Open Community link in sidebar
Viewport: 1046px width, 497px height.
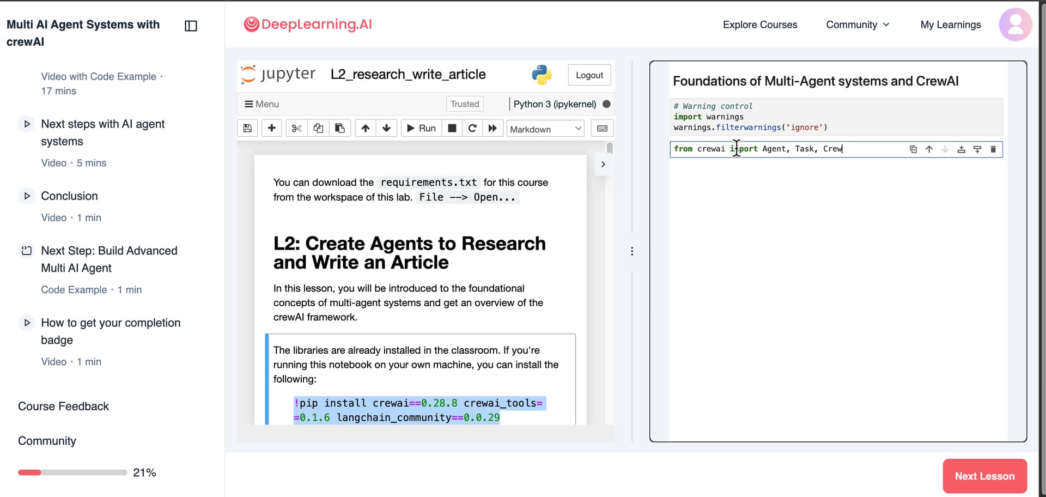(x=47, y=440)
